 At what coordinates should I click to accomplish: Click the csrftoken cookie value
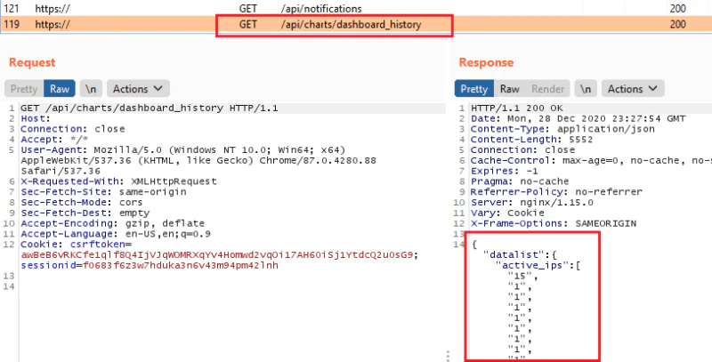[x=217, y=255]
